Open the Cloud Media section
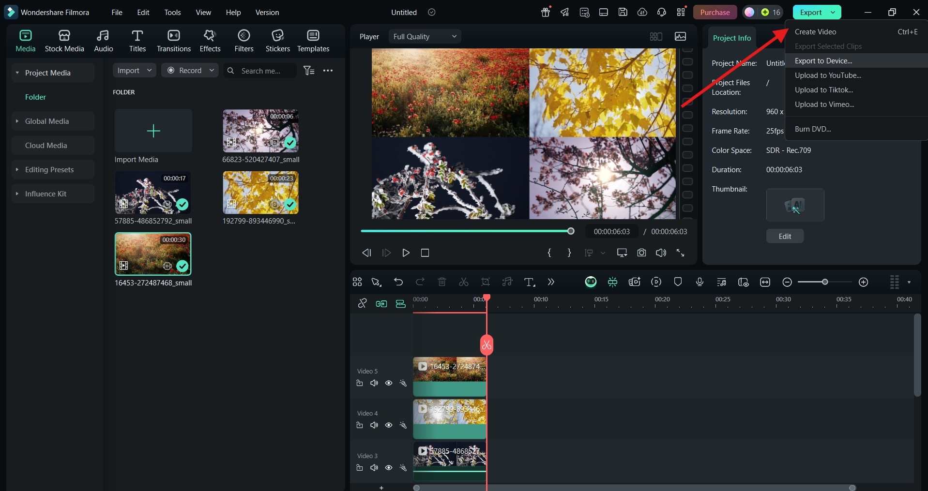The image size is (928, 491). [x=53, y=145]
